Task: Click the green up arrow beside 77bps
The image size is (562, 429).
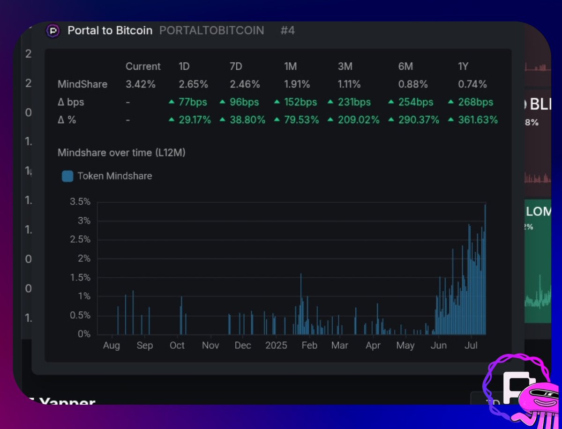Action: tap(172, 102)
